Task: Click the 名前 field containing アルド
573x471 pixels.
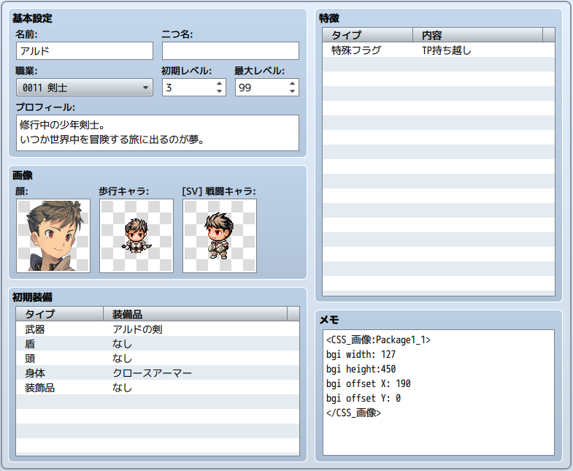Action: [85, 51]
